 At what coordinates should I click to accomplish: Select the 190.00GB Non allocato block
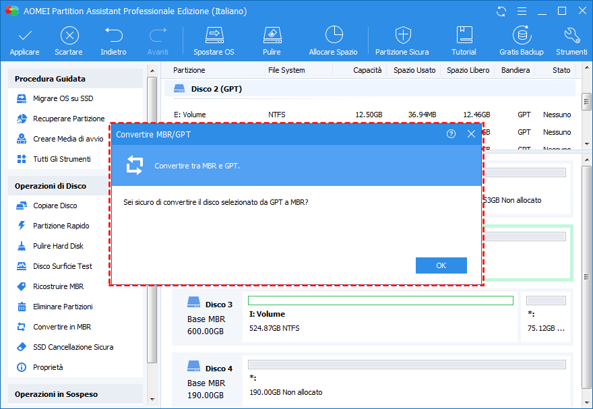click(x=406, y=381)
